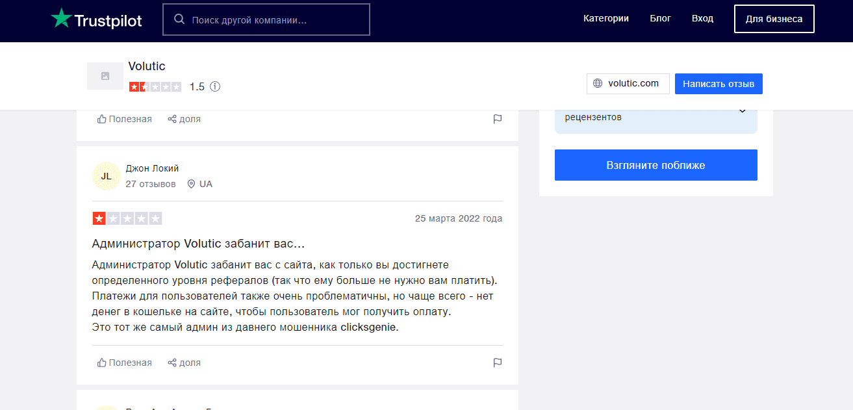Expand the рецензентов panel chevron
Screen dimensions: 853x410
[x=743, y=111]
